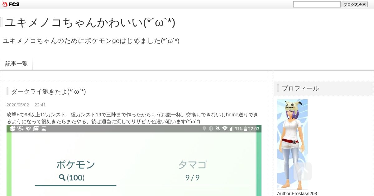The image size is (374, 196).
Task: Click the magnifier search icon by (100)
Action: [62, 177]
